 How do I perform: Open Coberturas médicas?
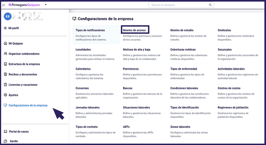[183, 50]
